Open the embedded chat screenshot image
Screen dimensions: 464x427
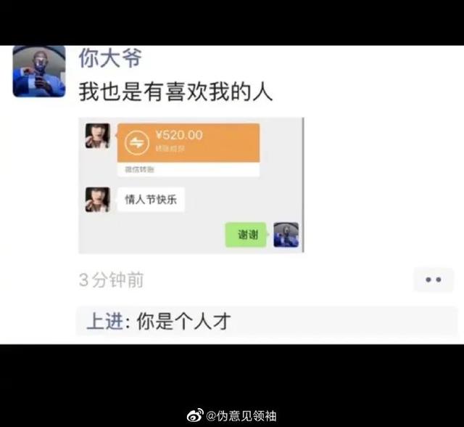[191, 185]
